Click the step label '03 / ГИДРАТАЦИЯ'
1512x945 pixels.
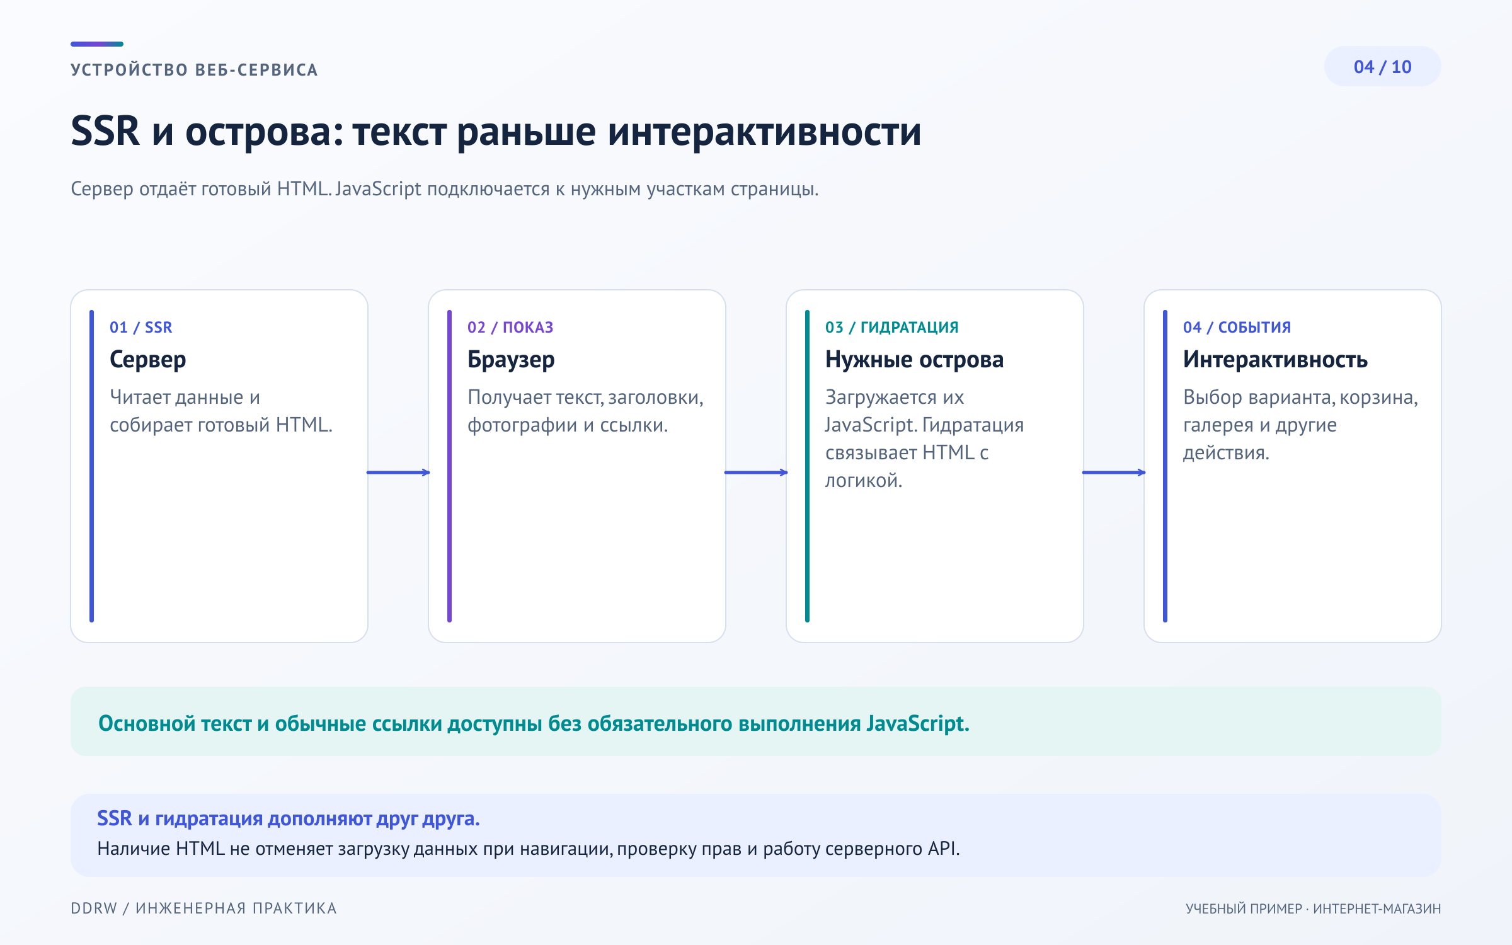pos(891,327)
